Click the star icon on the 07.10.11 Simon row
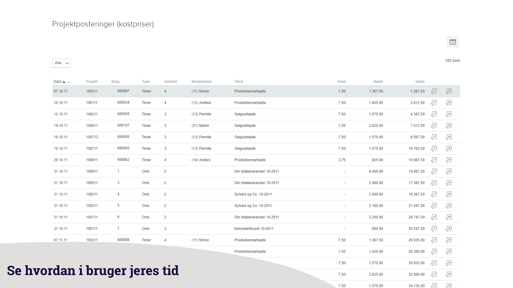 (x=449, y=91)
